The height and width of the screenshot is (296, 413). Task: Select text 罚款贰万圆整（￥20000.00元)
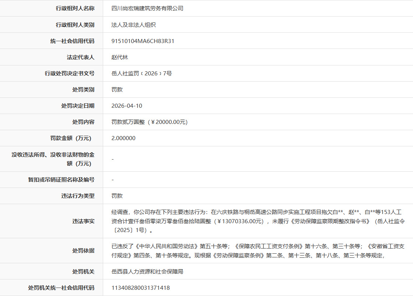(150, 122)
